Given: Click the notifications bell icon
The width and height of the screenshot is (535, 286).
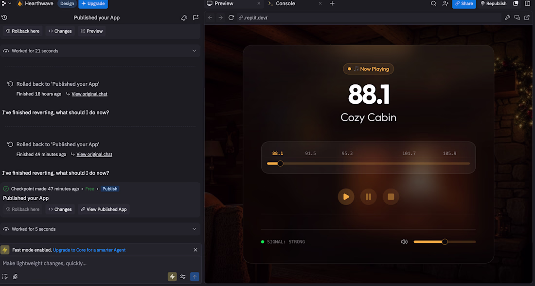Looking at the screenshot, I should [184, 17].
